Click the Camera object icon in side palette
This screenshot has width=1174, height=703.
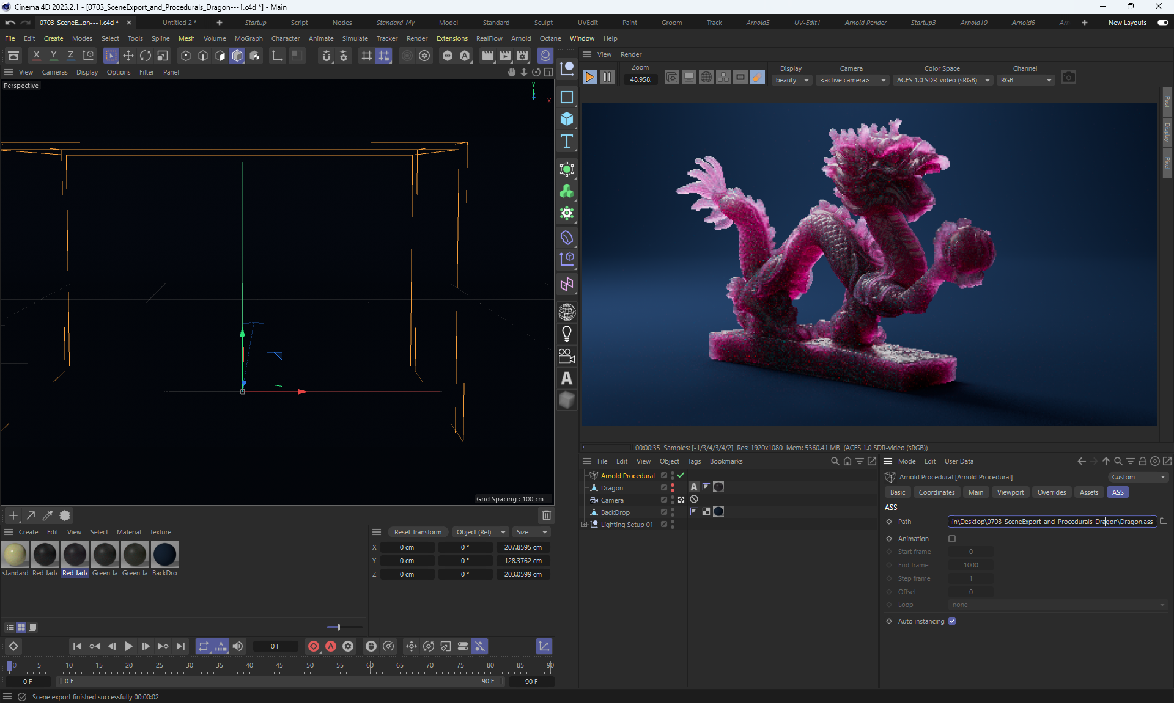pos(567,356)
